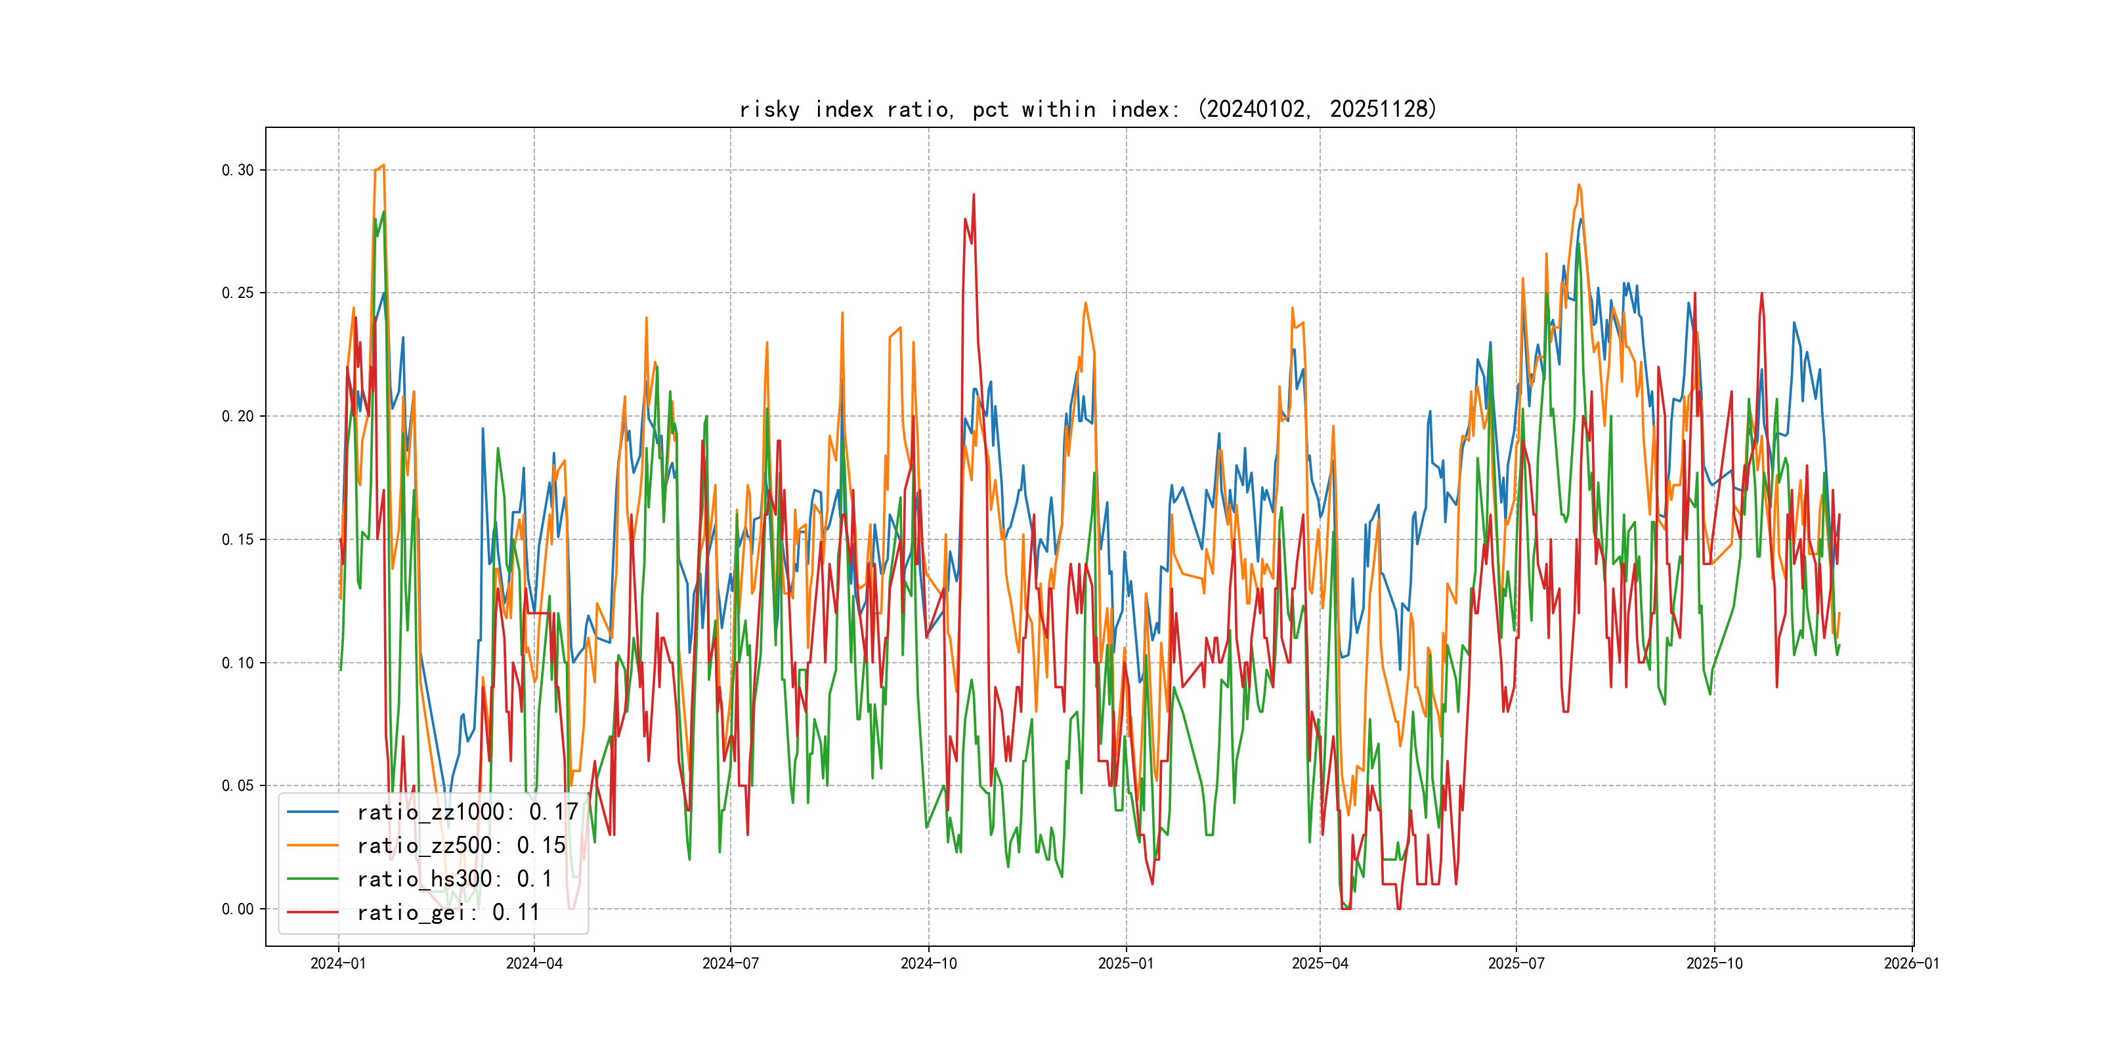This screenshot has height=1063, width=2127.
Task: Click the 2025-04 x-axis tick label
Action: point(1320,963)
